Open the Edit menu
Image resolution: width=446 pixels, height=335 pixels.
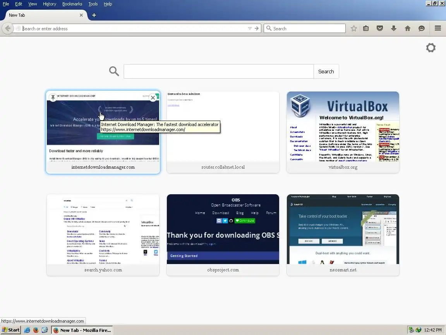[19, 4]
